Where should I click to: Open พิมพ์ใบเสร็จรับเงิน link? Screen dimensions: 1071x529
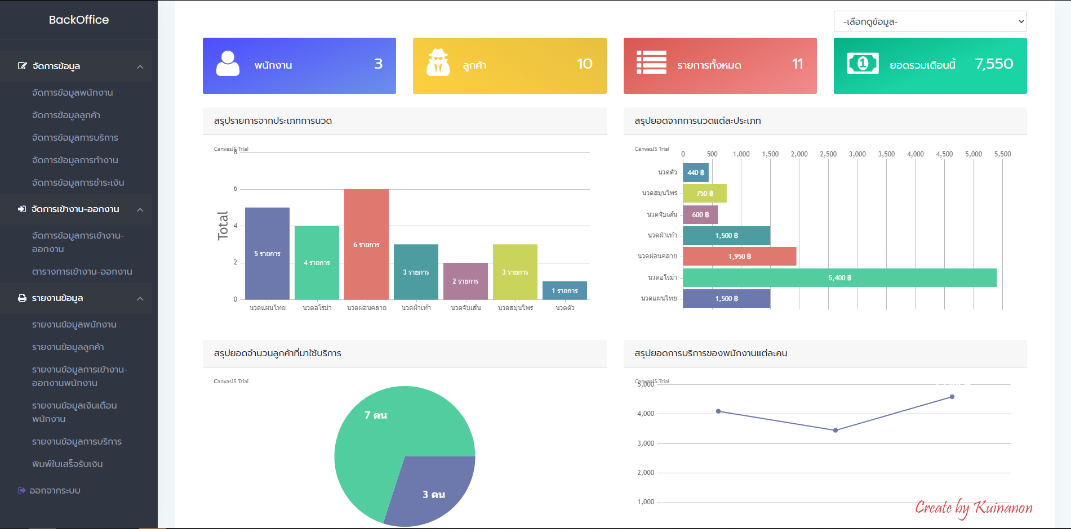coord(68,464)
